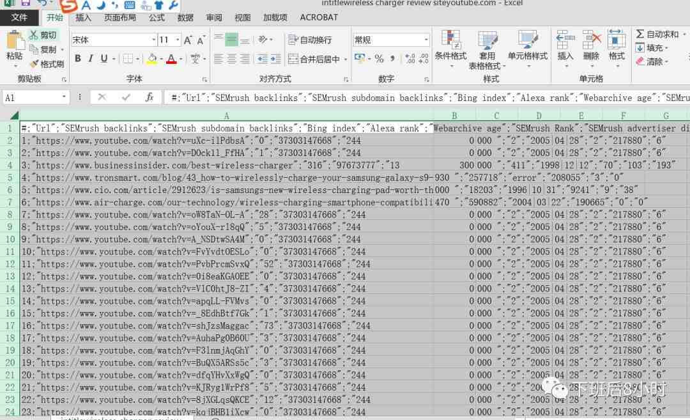The image size is (690, 420).
Task: Toggle align text left
Action: pos(218,59)
